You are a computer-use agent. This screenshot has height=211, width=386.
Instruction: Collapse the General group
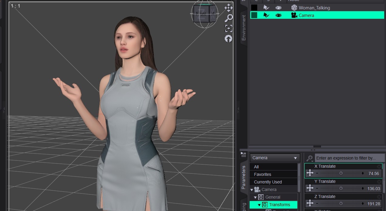pyautogui.click(x=255, y=197)
